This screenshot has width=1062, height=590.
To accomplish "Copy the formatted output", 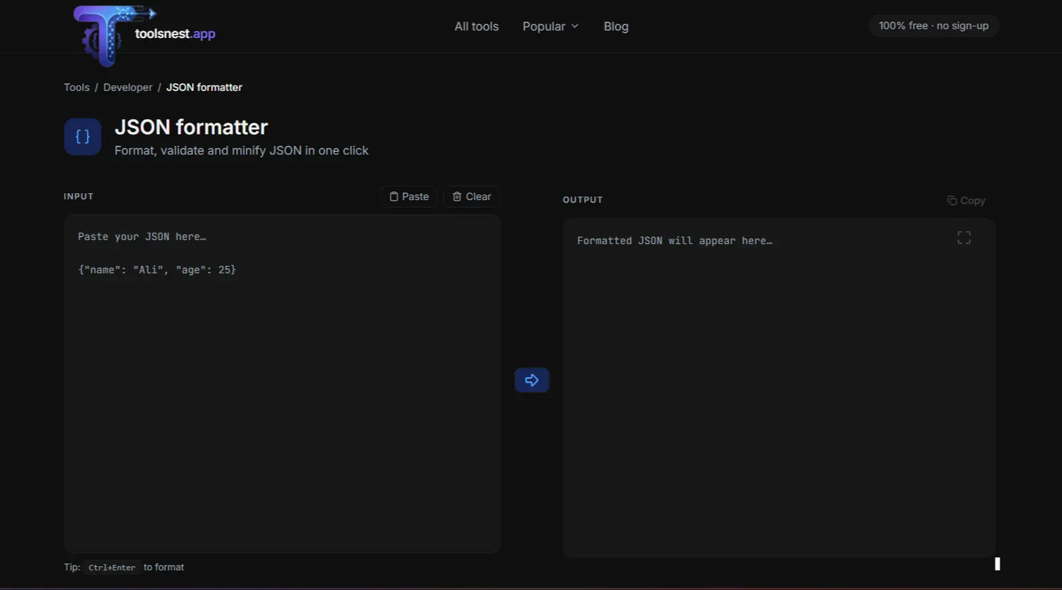I will pos(966,201).
